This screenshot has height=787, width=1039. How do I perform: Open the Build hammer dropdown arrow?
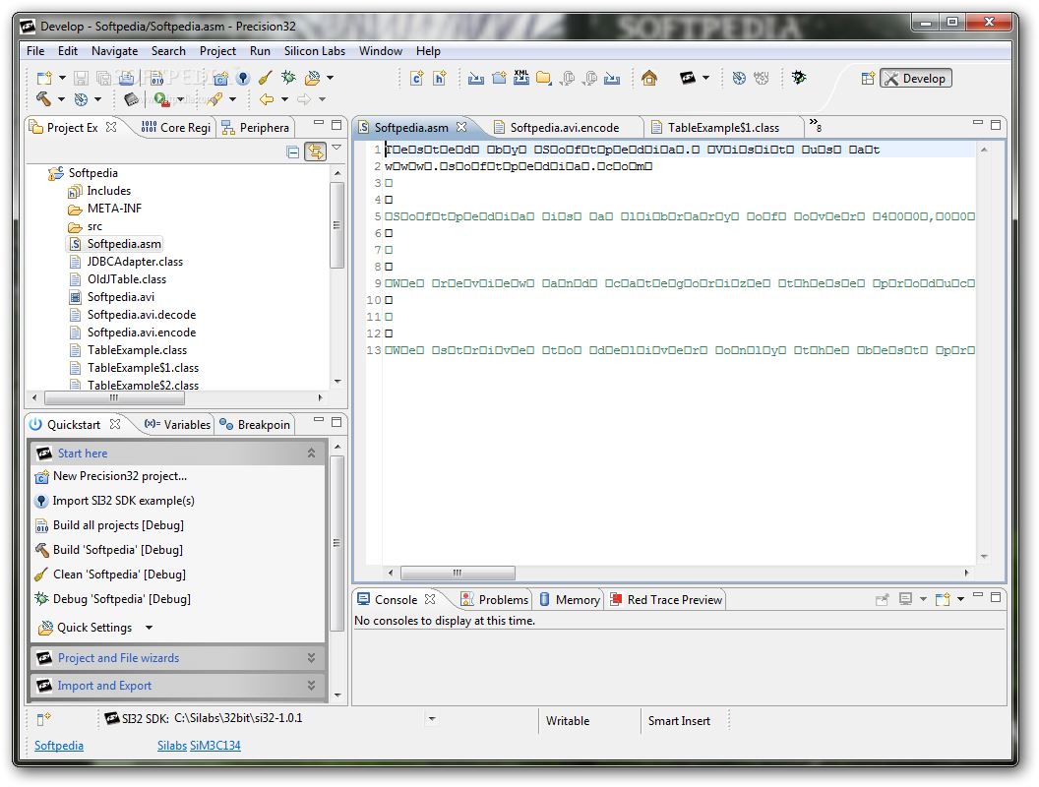point(62,99)
